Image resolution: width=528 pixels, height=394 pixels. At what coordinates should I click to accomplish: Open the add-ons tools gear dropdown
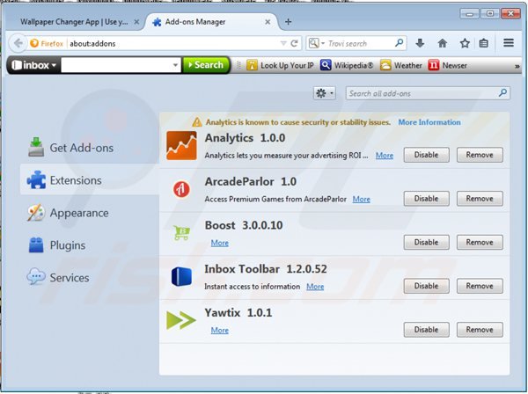pos(324,93)
